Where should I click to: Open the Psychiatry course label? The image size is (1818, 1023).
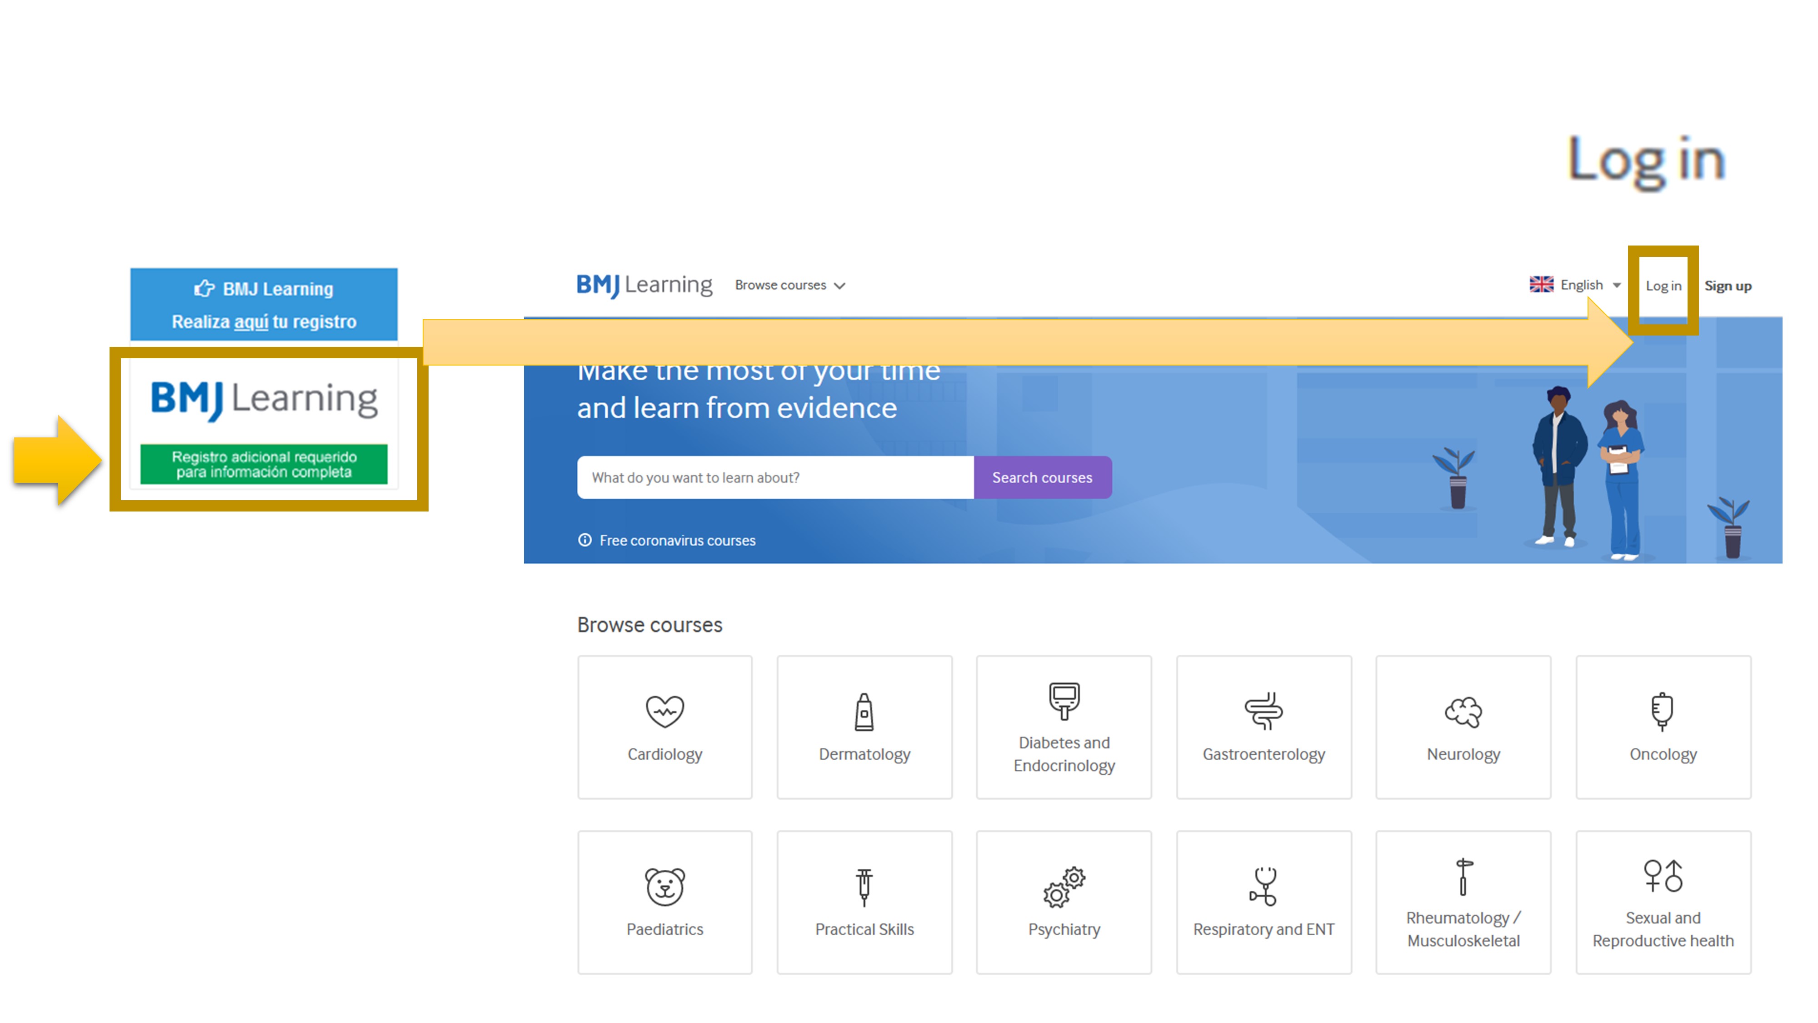tap(1064, 929)
